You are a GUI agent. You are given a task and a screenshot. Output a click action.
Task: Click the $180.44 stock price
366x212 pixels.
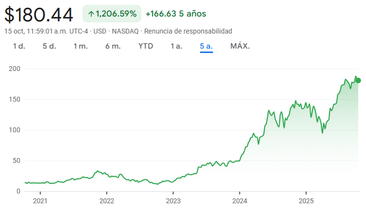[39, 15]
